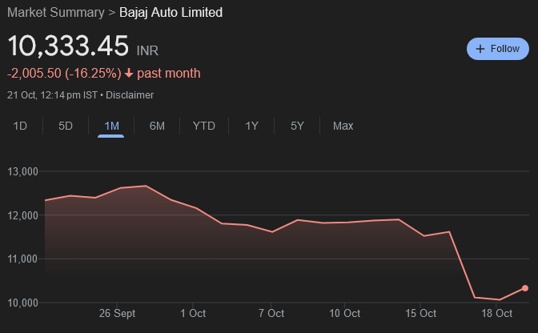The height and width of the screenshot is (333, 538).
Task: Select the 1M range tab
Action: [111, 126]
